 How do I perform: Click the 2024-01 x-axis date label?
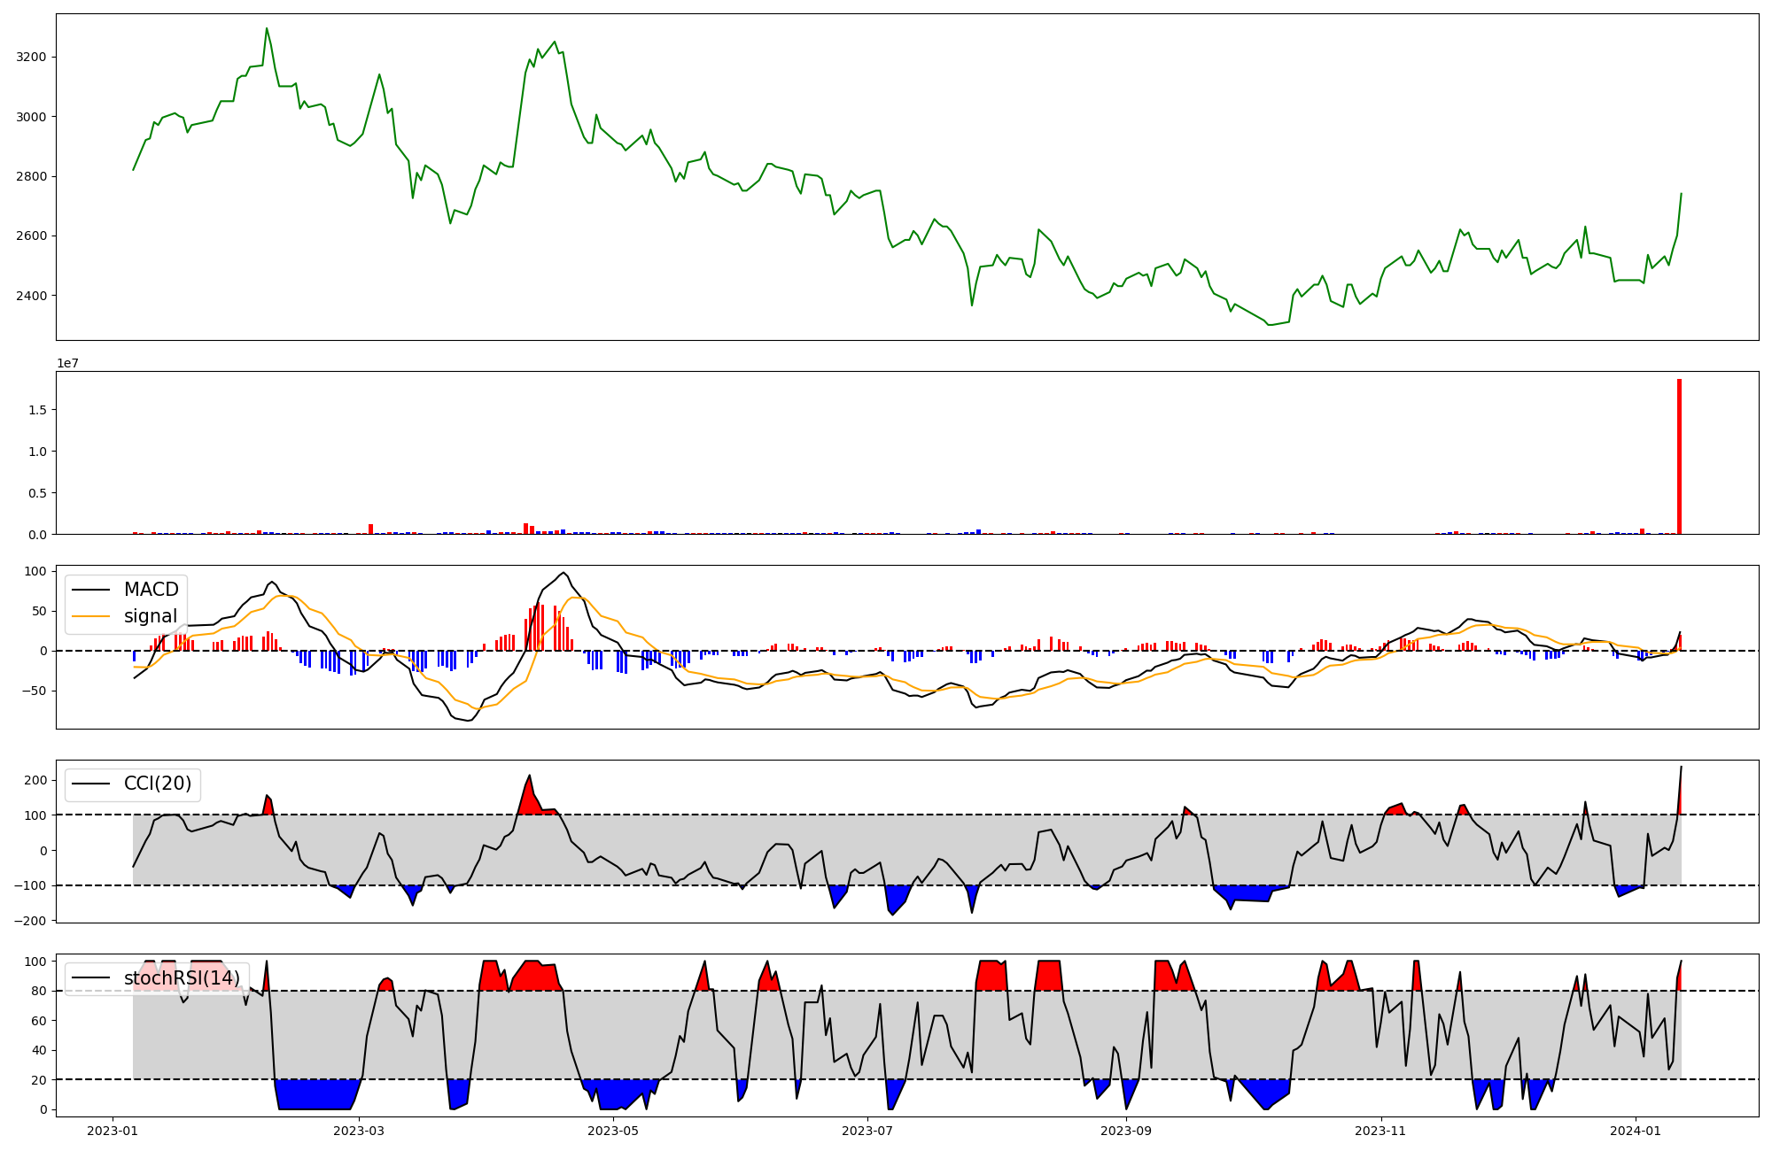click(1635, 1131)
